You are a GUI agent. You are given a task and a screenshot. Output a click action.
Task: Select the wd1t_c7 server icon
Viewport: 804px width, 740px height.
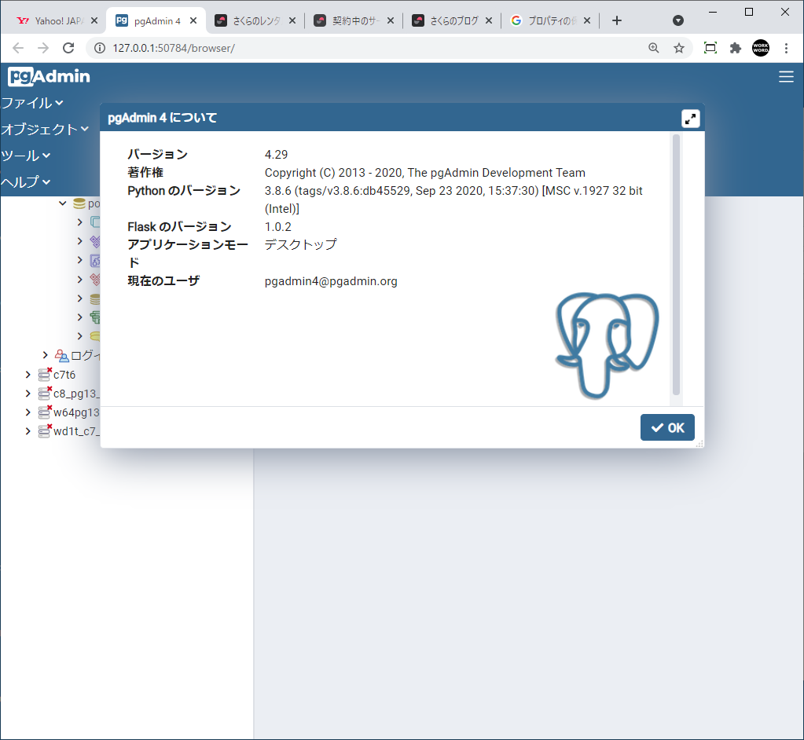(x=45, y=431)
